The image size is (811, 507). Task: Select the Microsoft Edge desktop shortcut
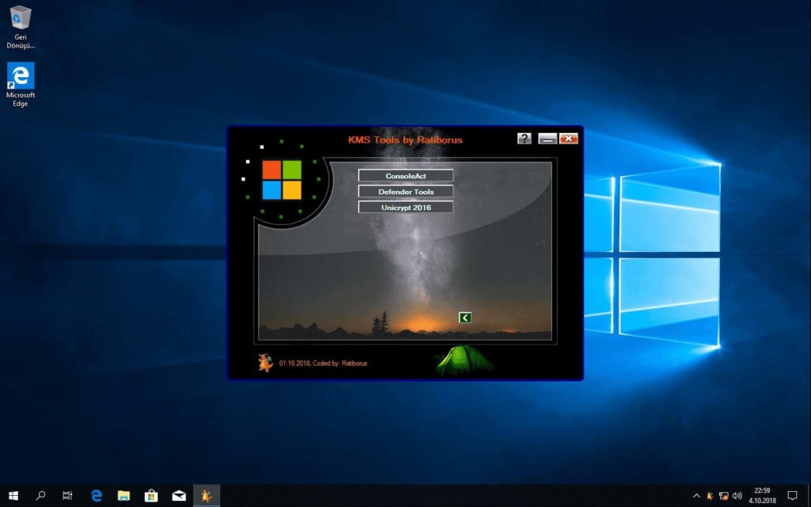[20, 84]
